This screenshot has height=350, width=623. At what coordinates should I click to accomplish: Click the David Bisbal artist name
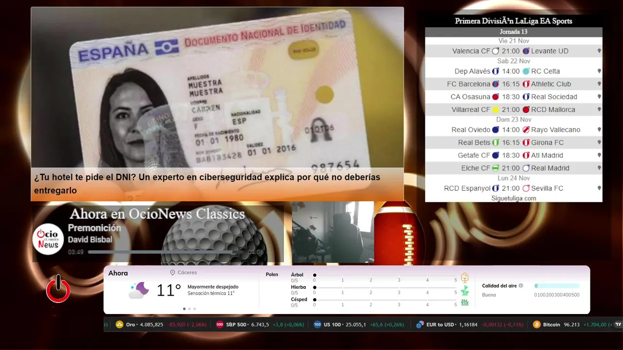(x=90, y=240)
